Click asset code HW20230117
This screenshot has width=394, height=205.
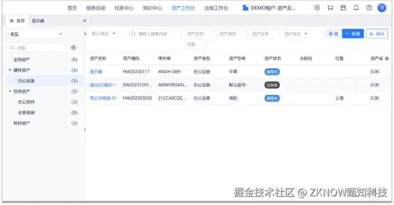[136, 72]
